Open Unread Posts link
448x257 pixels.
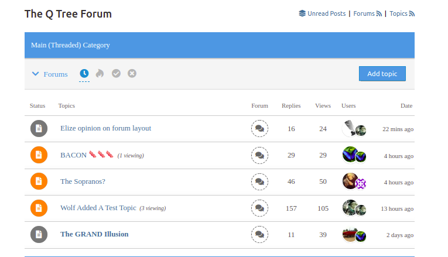[322, 13]
